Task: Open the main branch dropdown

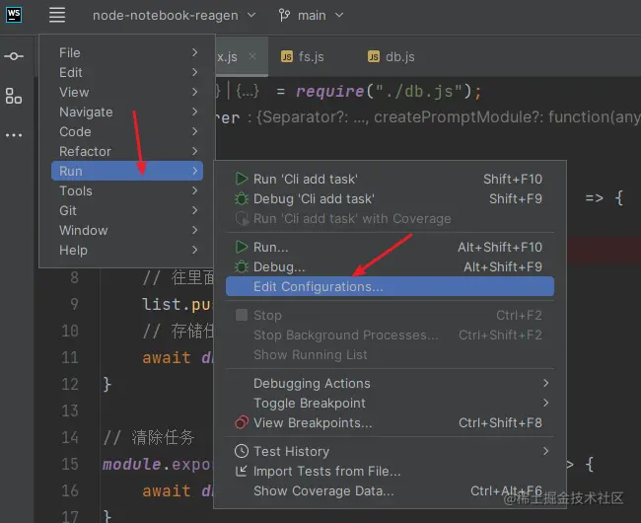Action: pos(320,16)
